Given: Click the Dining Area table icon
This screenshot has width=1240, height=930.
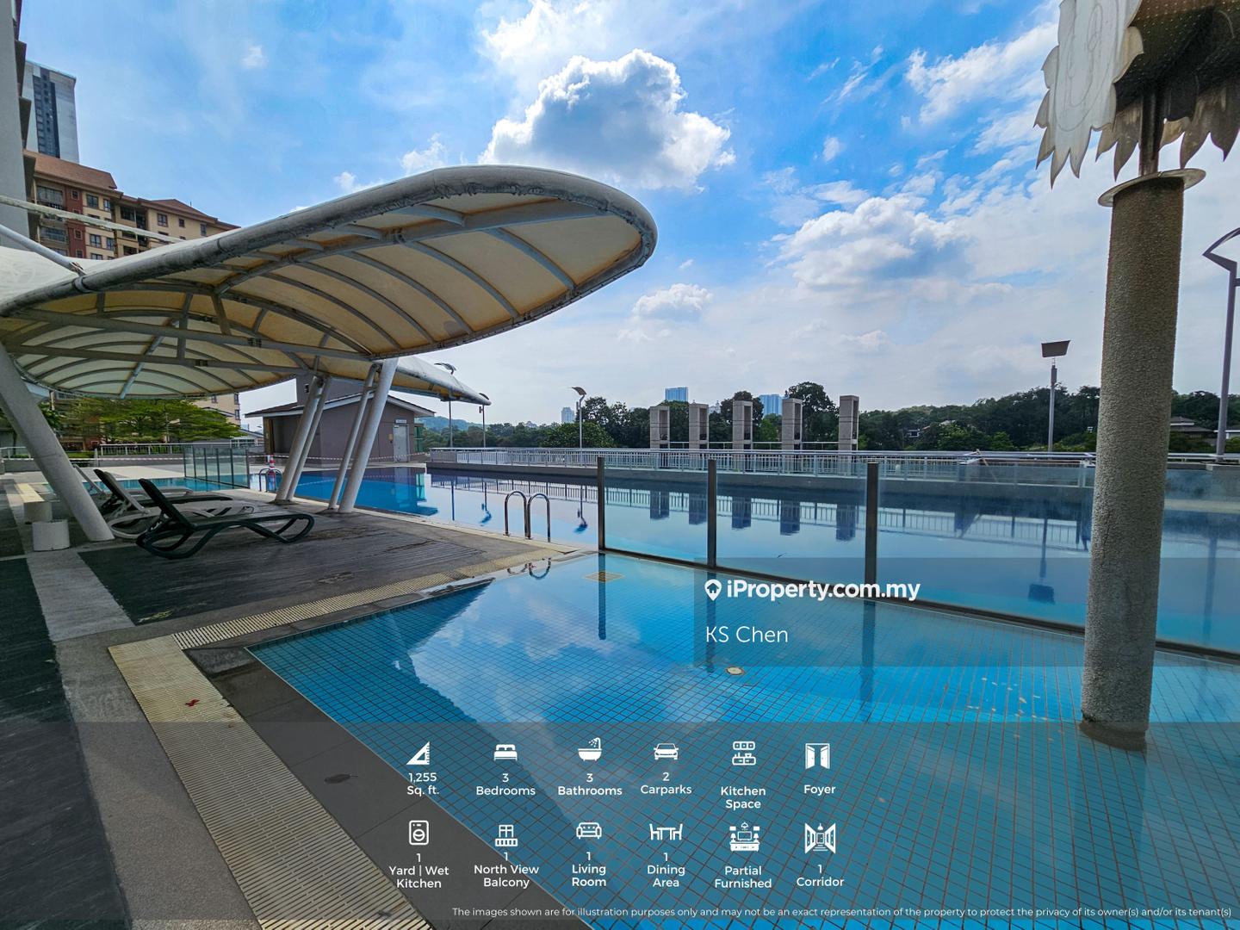Looking at the screenshot, I should (666, 832).
